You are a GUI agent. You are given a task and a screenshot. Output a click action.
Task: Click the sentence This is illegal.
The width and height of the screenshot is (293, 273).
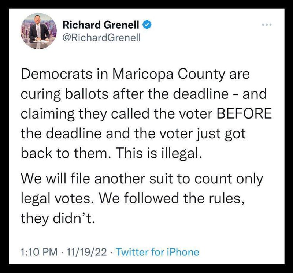click(x=160, y=153)
